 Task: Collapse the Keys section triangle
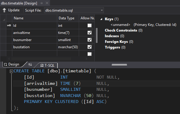click(x=101, y=19)
